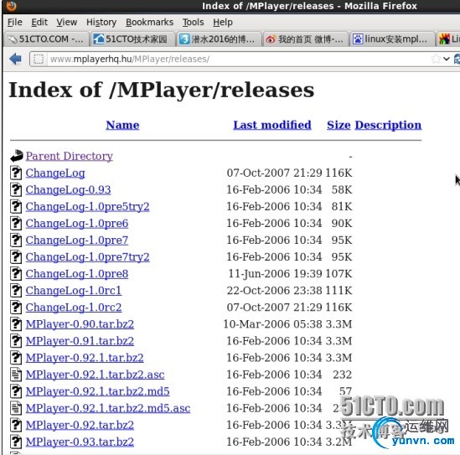Open the Tools menu
The width and height of the screenshot is (460, 455).
tap(193, 23)
